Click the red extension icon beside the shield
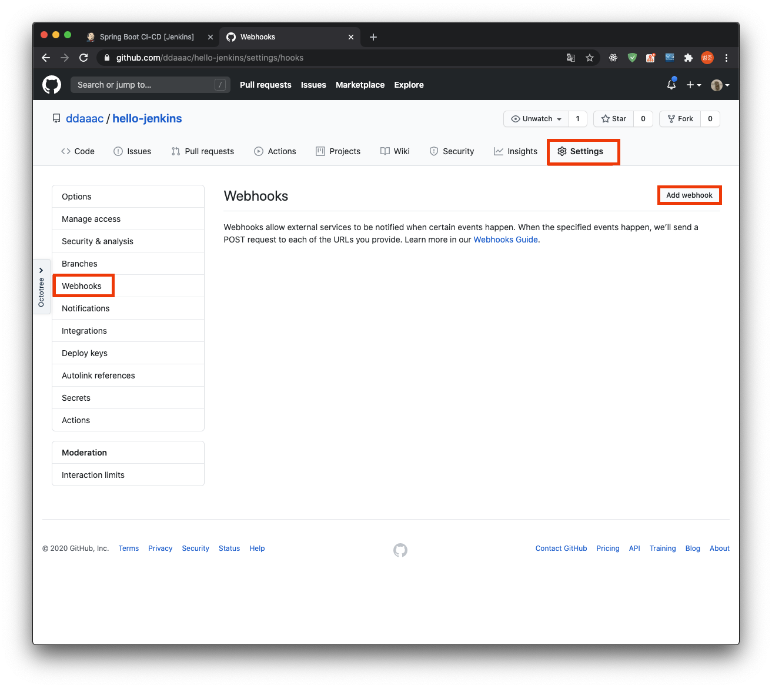The image size is (772, 688). (651, 58)
